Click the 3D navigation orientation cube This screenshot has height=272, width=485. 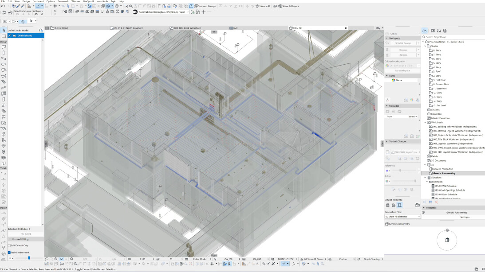point(447,240)
